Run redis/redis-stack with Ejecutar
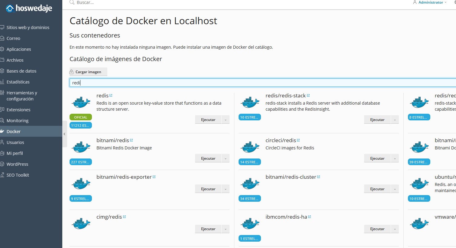 [377, 120]
